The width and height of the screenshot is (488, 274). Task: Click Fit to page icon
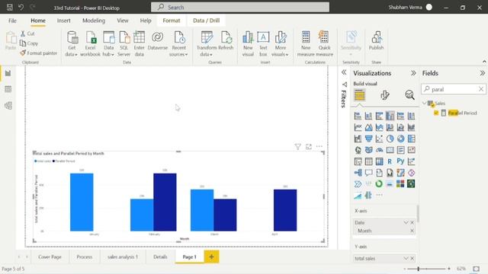[x=476, y=269]
